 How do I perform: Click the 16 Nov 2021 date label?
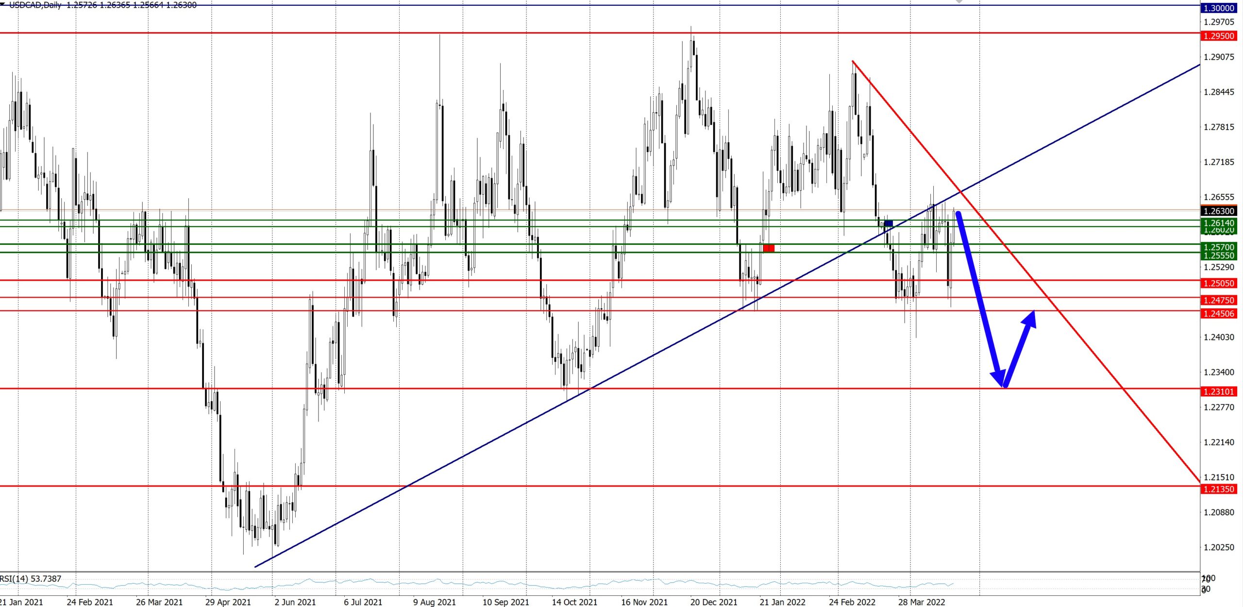(644, 602)
